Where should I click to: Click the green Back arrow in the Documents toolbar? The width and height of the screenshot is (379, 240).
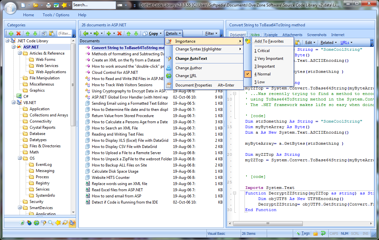tap(86, 33)
